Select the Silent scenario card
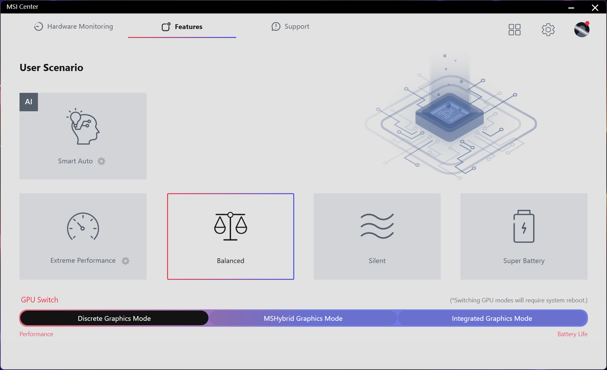Viewport: 607px width, 370px height. click(x=377, y=236)
